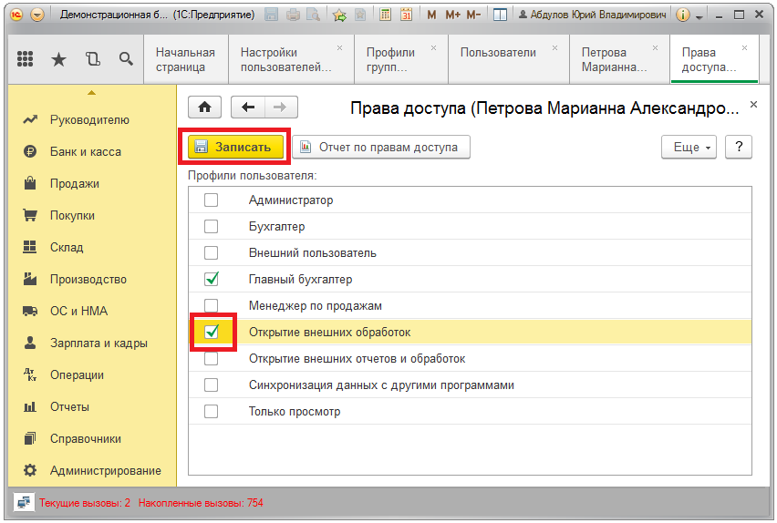Open Favorites star icon
Screen dimensions: 777x523
point(58,59)
